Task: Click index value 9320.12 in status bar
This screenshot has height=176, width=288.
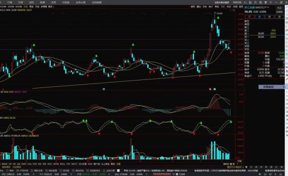Action: (48, 174)
